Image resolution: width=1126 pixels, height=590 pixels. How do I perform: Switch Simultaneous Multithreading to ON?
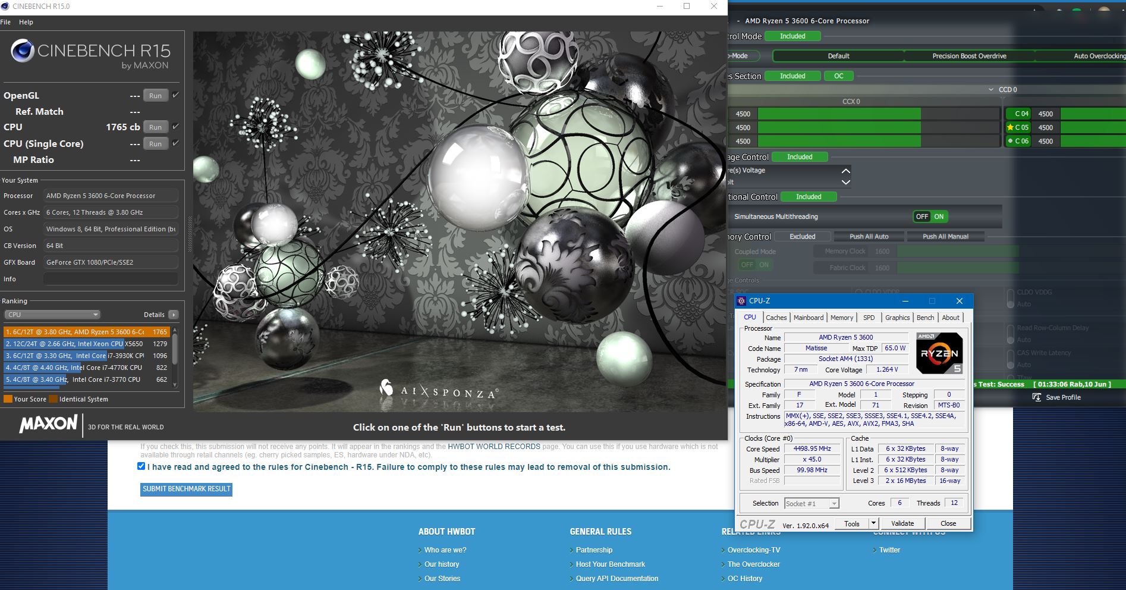pyautogui.click(x=939, y=216)
